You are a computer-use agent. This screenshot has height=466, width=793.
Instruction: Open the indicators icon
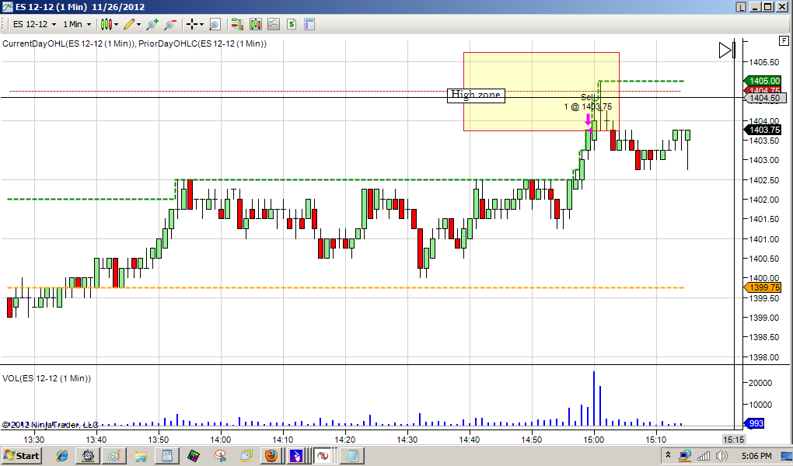click(274, 24)
